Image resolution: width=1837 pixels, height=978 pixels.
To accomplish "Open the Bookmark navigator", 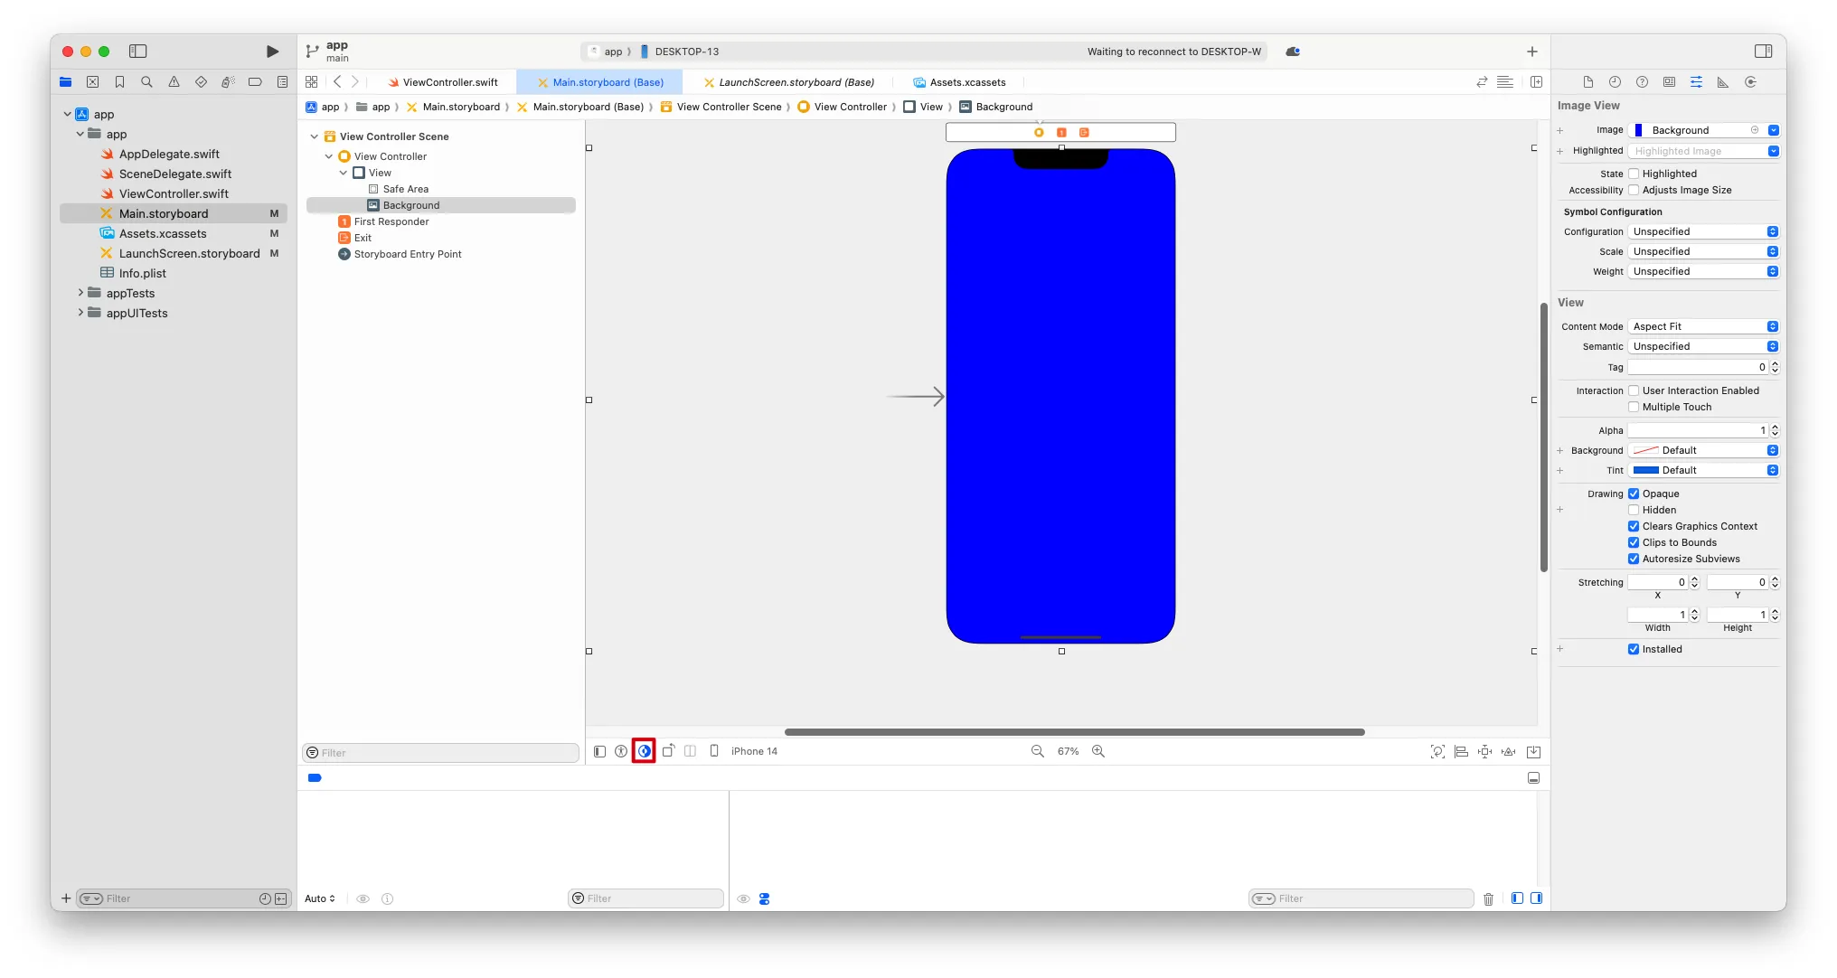I will point(119,82).
